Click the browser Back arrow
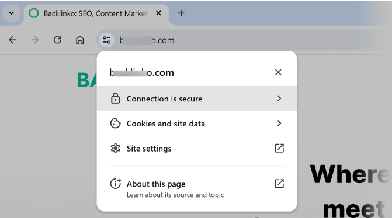Viewport: 392px width, 218px height. pyautogui.click(x=12, y=40)
